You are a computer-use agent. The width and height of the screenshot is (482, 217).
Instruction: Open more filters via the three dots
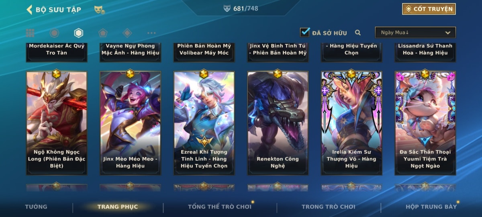151,33
